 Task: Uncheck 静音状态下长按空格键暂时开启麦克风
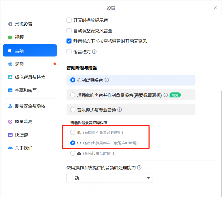[69, 41]
